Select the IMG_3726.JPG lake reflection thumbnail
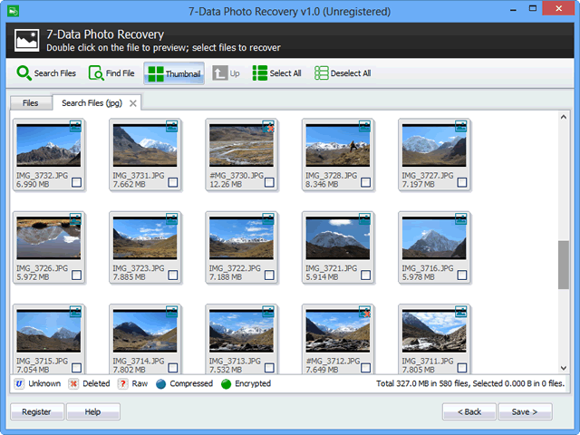Viewport: 580px width, 435px height. point(48,238)
